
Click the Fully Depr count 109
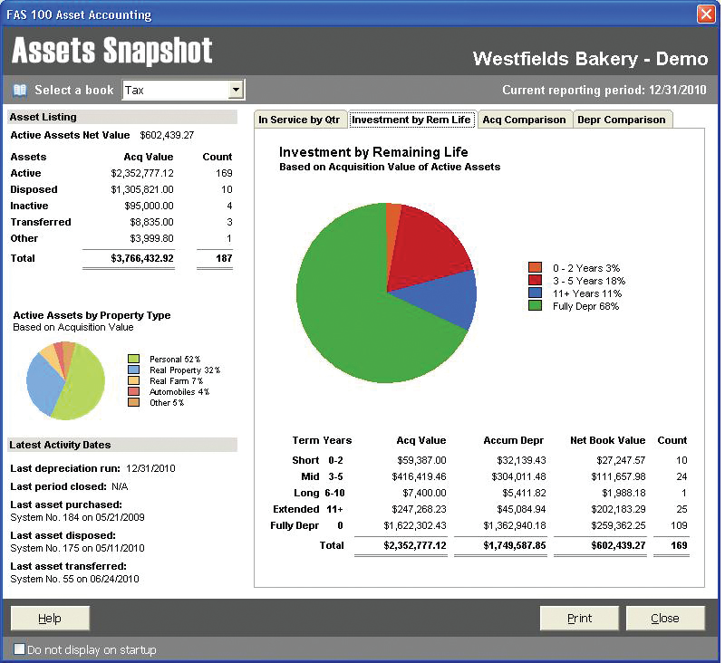[x=679, y=525]
